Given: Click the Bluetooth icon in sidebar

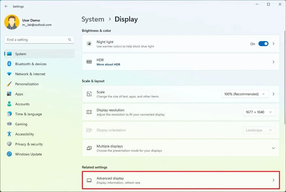Looking at the screenshot, I should [x=9, y=64].
